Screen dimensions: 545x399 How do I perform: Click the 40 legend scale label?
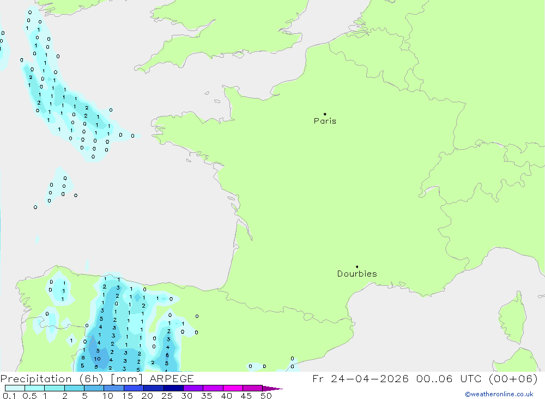point(226,396)
